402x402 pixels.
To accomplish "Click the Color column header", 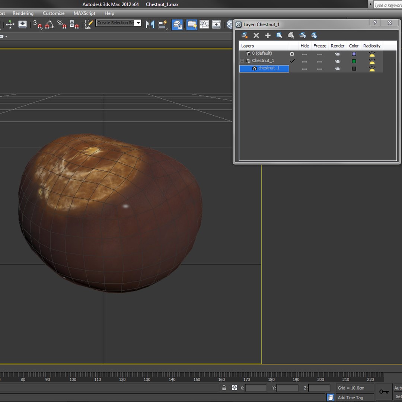I will (x=354, y=46).
